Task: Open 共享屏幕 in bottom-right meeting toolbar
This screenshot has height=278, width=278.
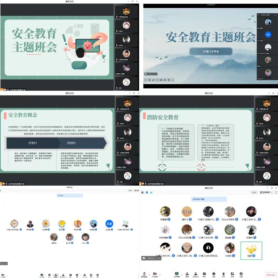Action: (177, 274)
